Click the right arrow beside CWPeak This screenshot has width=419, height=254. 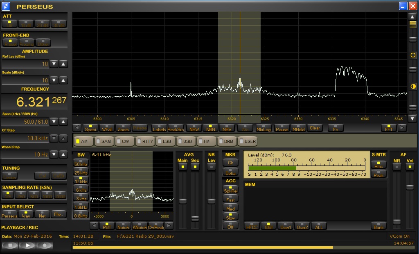[169, 226]
